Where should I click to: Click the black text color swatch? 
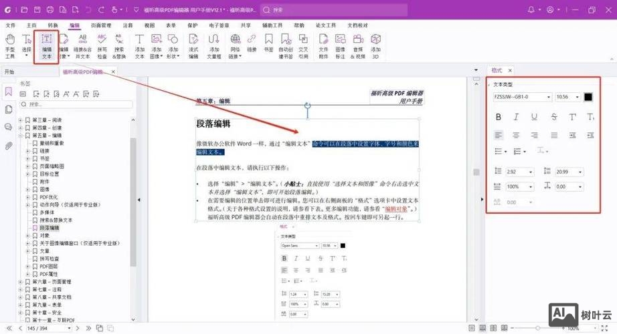[x=588, y=97]
